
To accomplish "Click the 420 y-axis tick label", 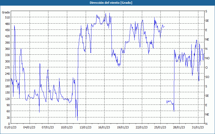I will [x=8, y=36].
